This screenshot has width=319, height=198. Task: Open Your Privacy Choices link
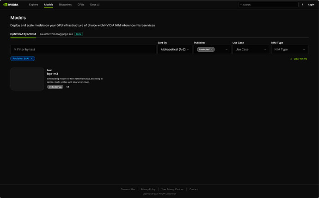tap(172, 189)
